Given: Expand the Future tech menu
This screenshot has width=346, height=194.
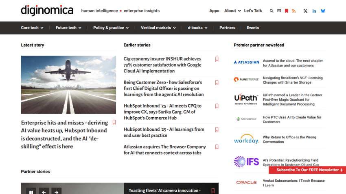Looking at the screenshot, I should [68, 28].
